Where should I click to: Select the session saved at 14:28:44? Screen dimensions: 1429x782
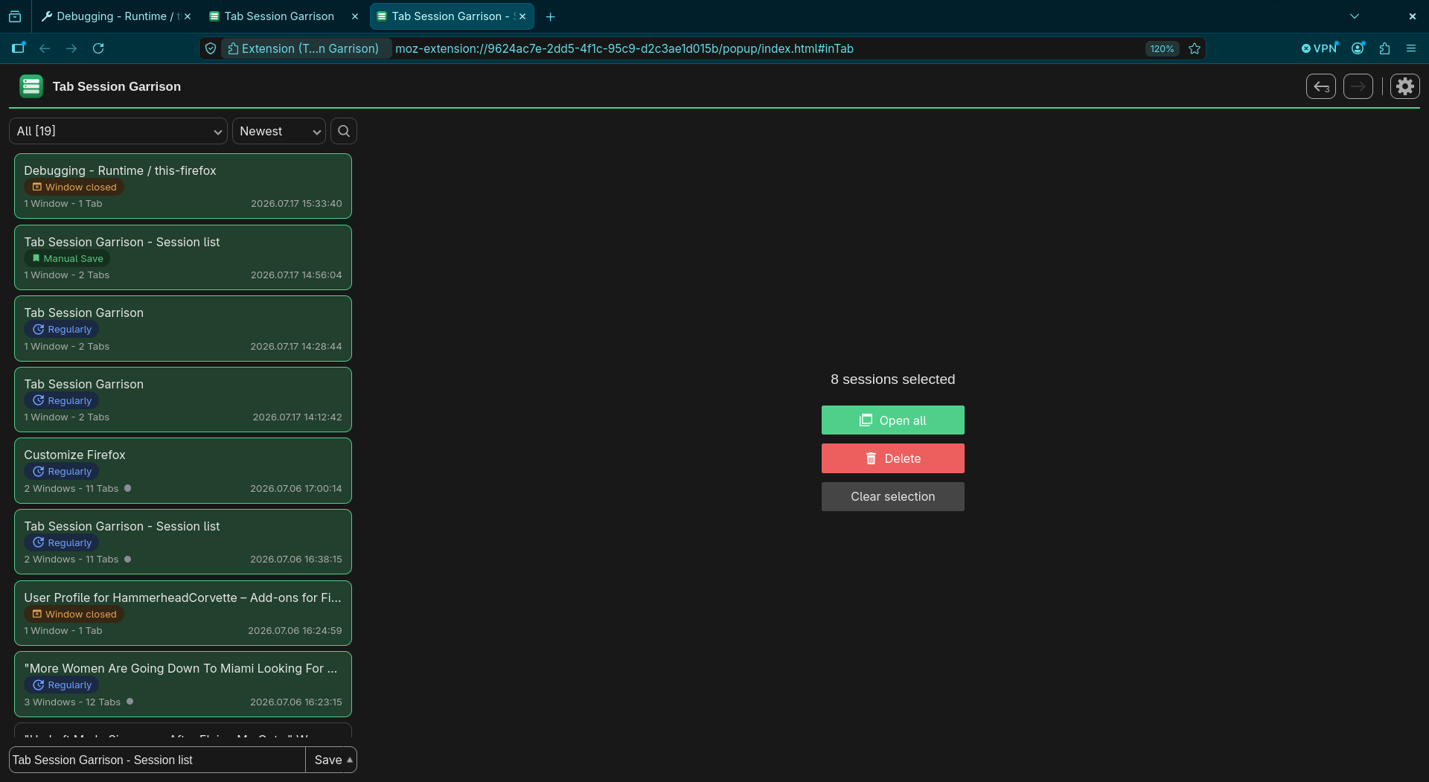click(x=183, y=328)
